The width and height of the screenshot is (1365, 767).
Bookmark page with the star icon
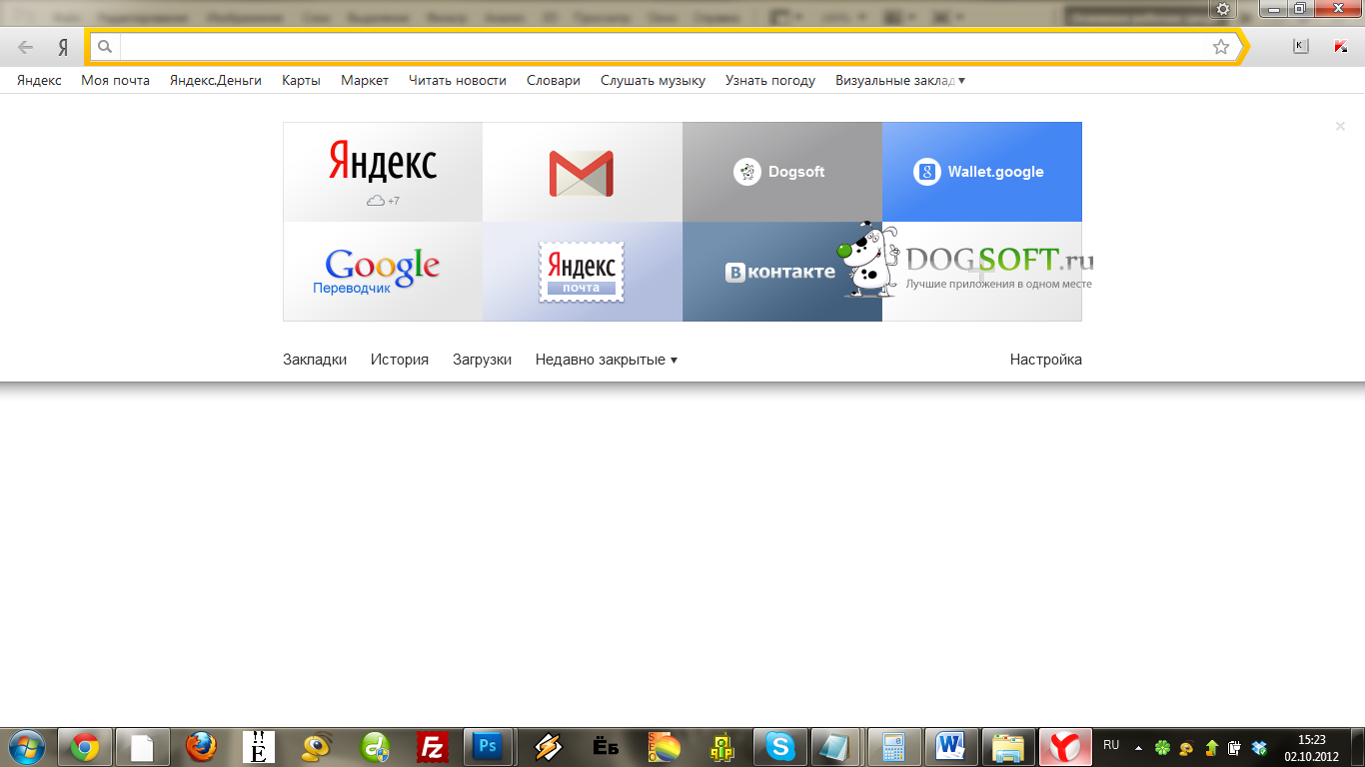coord(1220,46)
